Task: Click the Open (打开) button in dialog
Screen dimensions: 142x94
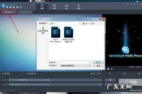Action: point(98,62)
